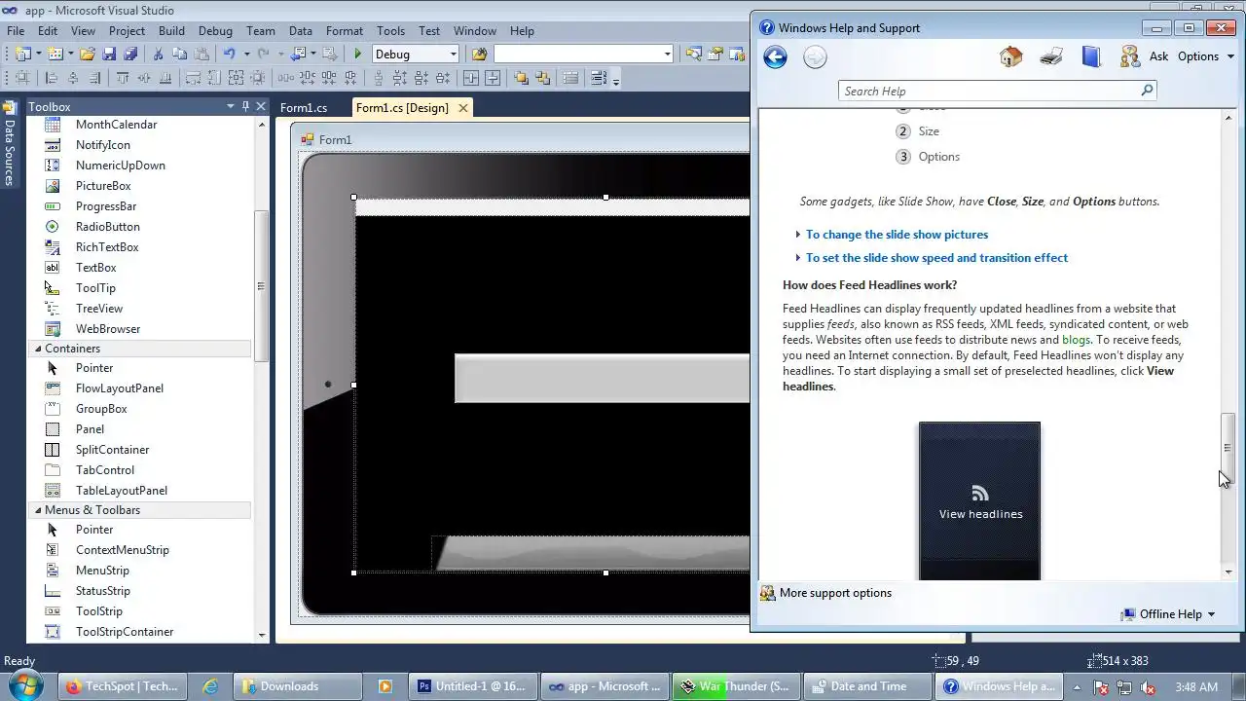Click the Toolbox vertical scrollbar thumb

tap(260, 286)
